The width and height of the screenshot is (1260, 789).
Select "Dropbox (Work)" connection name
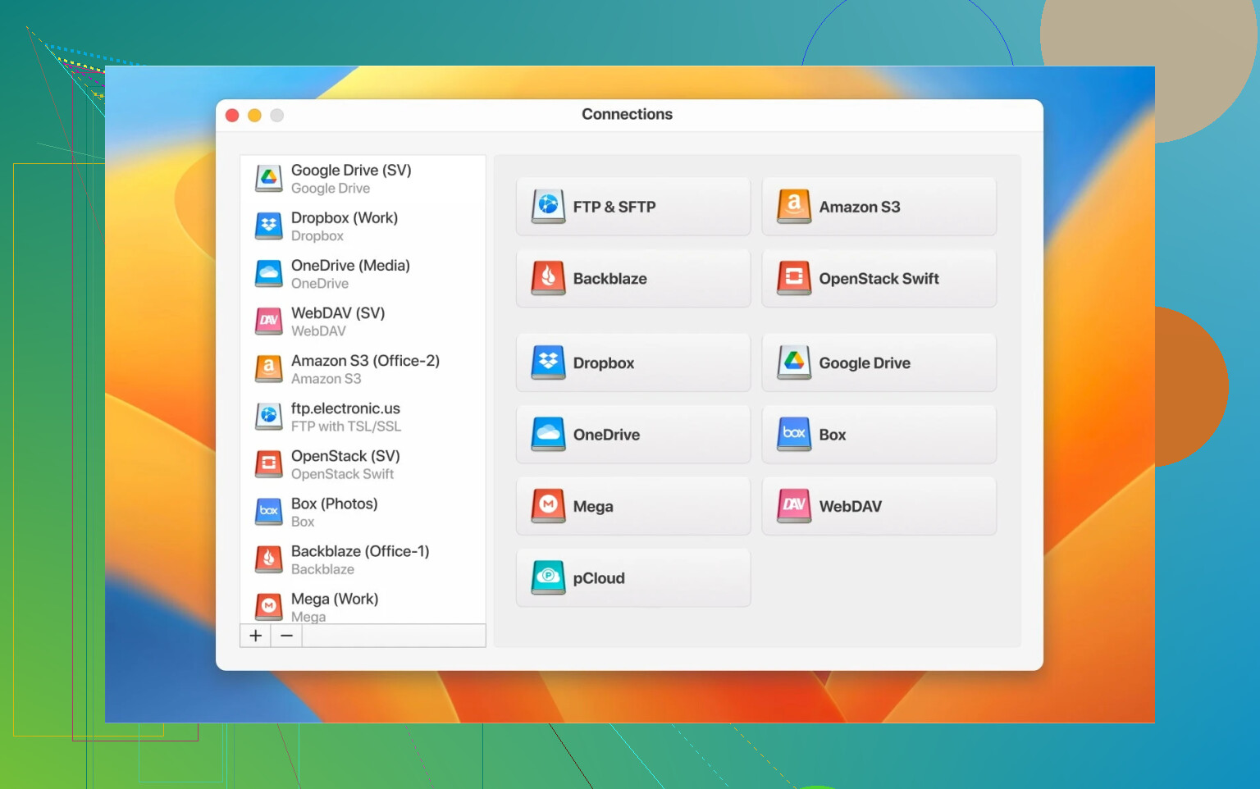pos(345,218)
